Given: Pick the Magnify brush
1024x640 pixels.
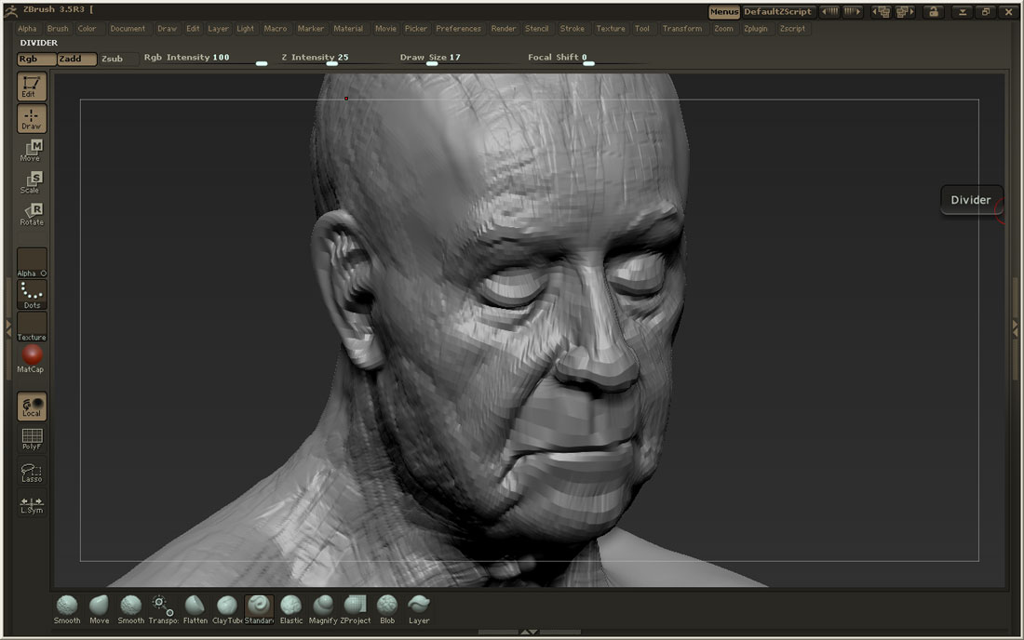Looking at the screenshot, I should pos(323,607).
